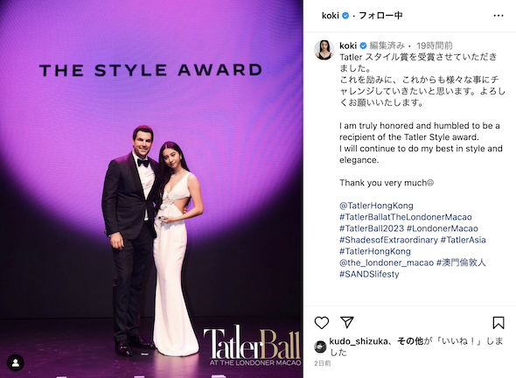Open #TatlerBall2023 hashtag
The height and width of the screenshot is (378, 516).
coord(372,228)
